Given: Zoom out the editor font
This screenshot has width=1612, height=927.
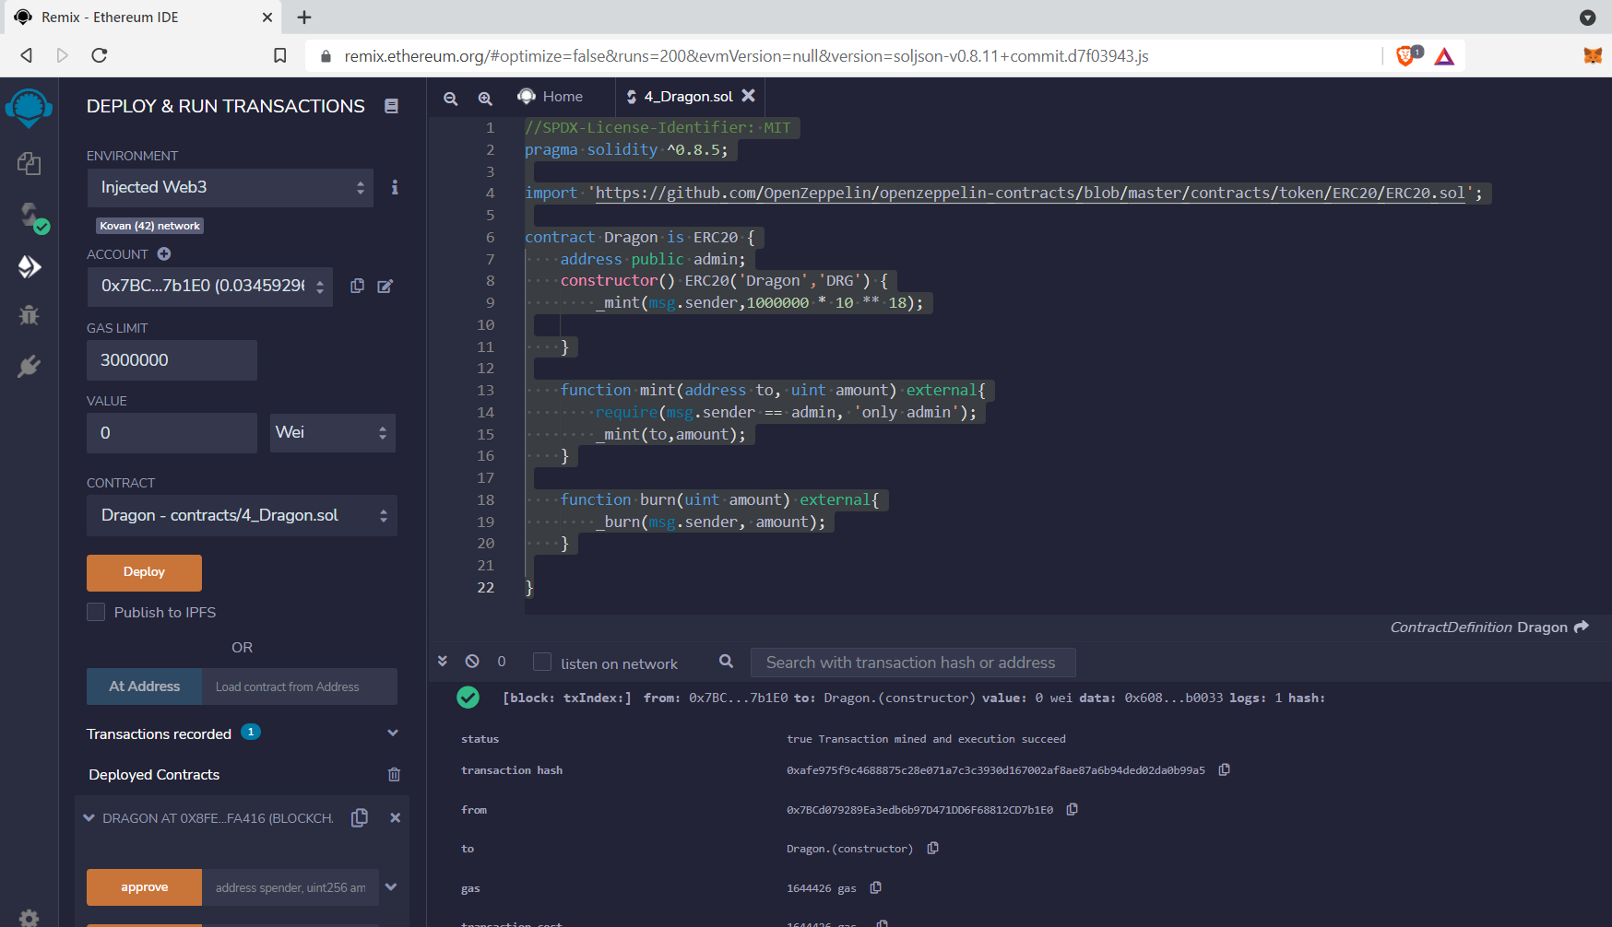Looking at the screenshot, I should coord(451,98).
